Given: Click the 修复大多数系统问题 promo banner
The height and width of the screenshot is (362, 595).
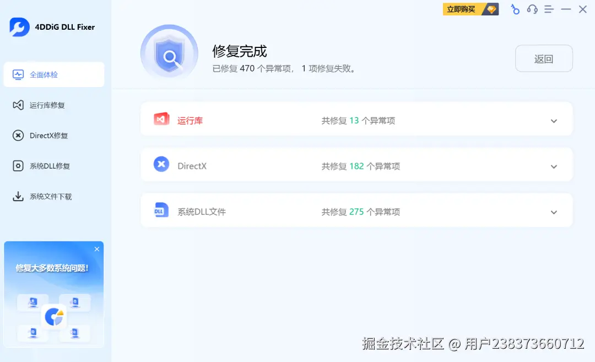Looking at the screenshot, I should point(53,294).
